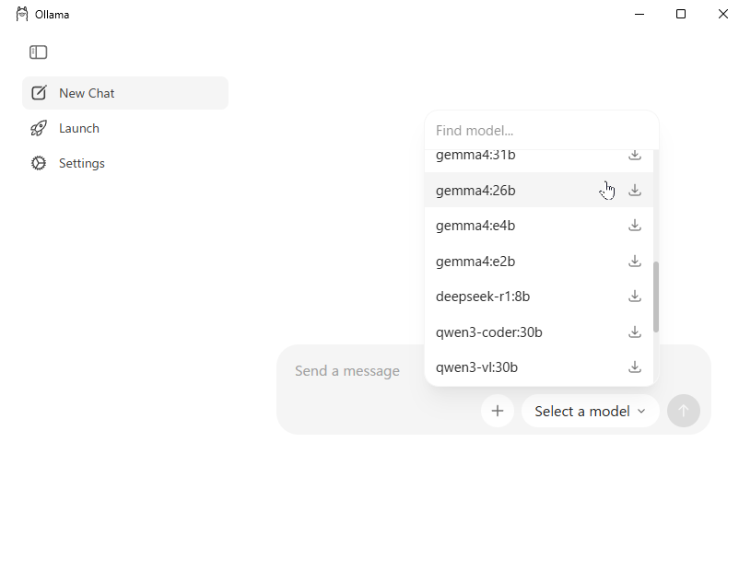Image resolution: width=739 pixels, height=582 pixels.
Task: Open the Launch page
Action: coord(79,128)
